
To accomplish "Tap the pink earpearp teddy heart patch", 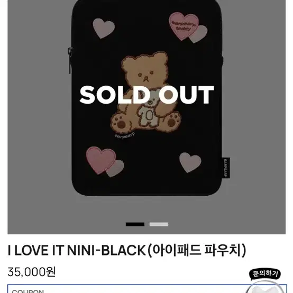I will pos(184,26).
